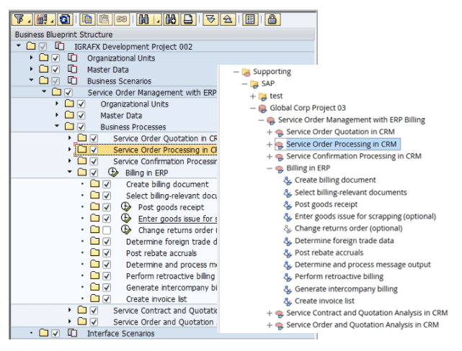This screenshot has width=462, height=351.
Task: Toggle checkbox for Service Order Management with ERP
Action: coord(68,92)
